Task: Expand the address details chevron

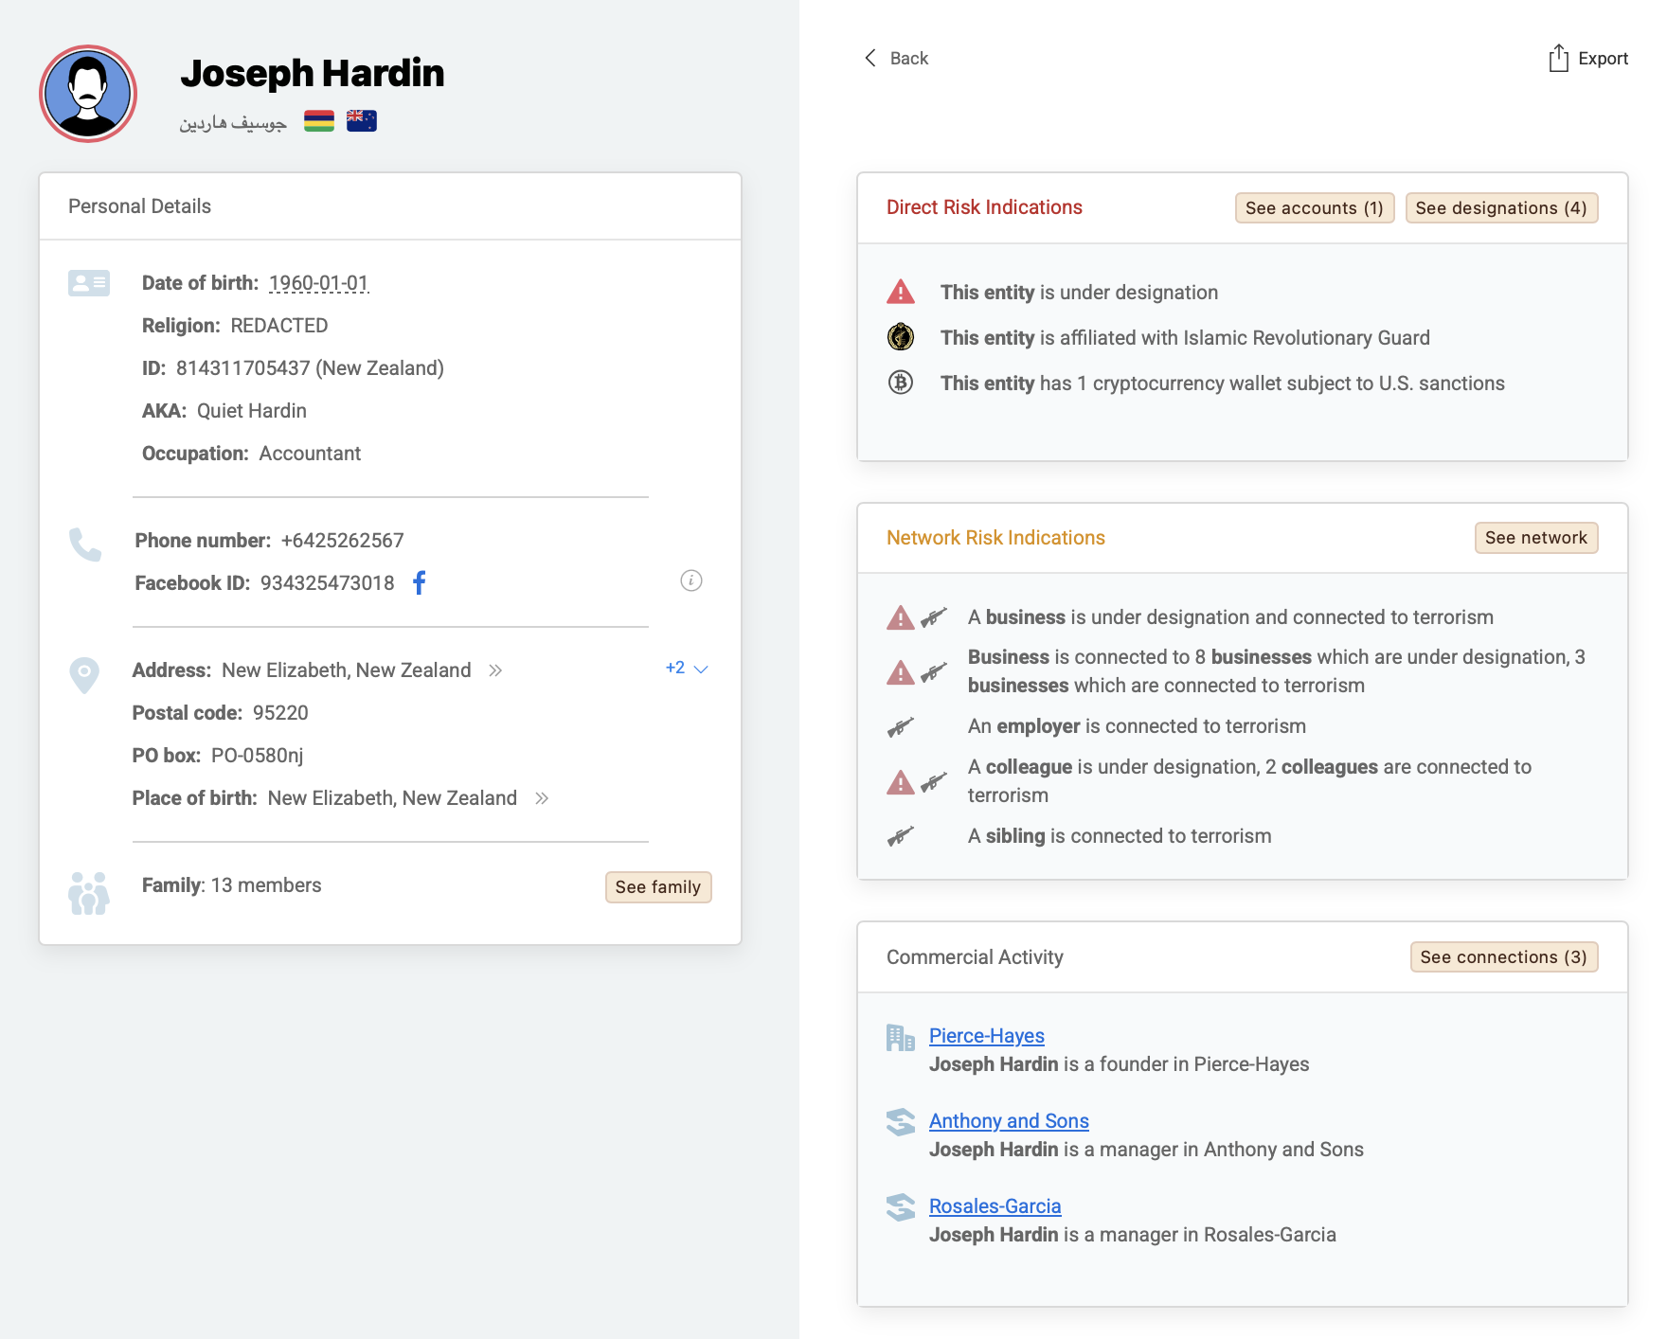Action: point(494,669)
